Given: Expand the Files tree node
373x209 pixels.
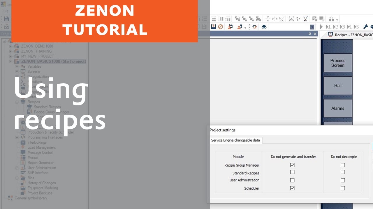Looking at the screenshot, I should [17, 178].
